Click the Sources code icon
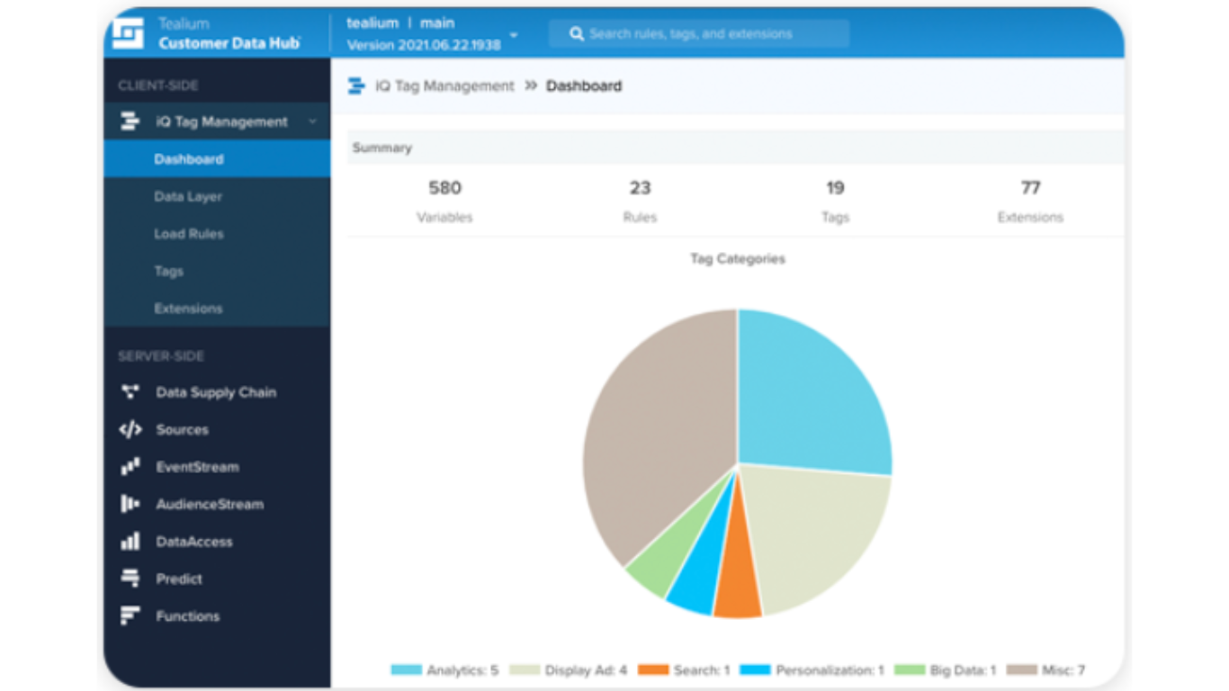 [x=130, y=430]
